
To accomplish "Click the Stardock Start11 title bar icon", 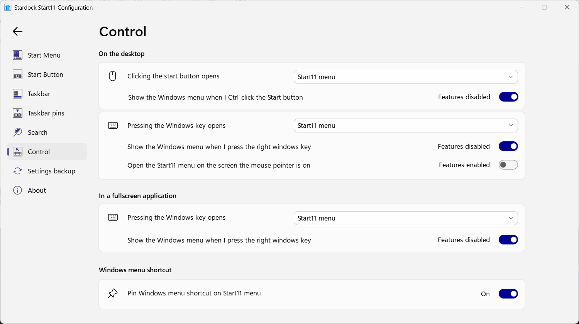I will tap(8, 7).
